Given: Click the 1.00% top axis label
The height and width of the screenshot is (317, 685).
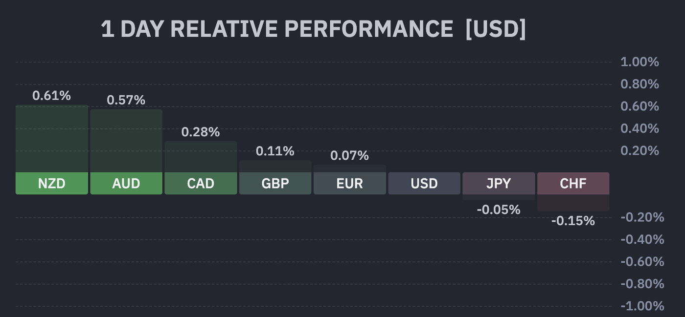Looking at the screenshot, I should pyautogui.click(x=639, y=62).
